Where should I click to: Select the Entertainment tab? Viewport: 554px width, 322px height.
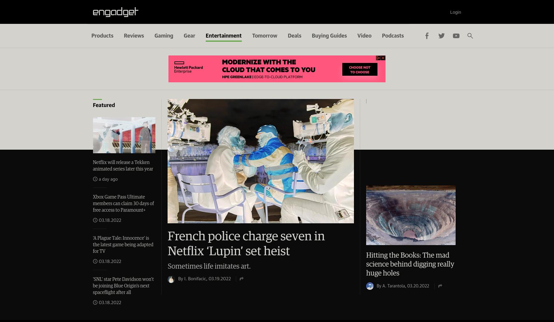pyautogui.click(x=224, y=36)
